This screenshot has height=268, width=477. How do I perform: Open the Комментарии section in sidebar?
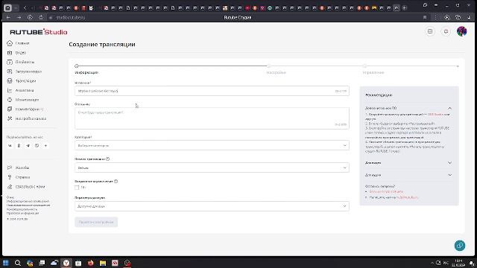tap(25, 109)
